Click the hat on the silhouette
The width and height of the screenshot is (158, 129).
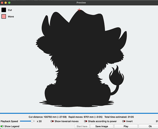pos(78,23)
